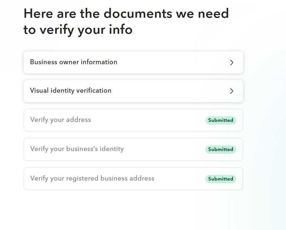This screenshot has height=230, width=286.
Task: Click Submitted badge for registered business address
Action: coord(220,179)
